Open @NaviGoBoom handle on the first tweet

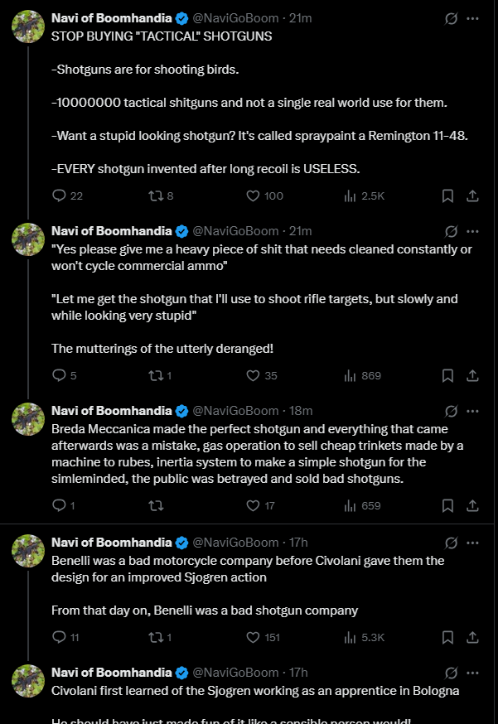(235, 18)
